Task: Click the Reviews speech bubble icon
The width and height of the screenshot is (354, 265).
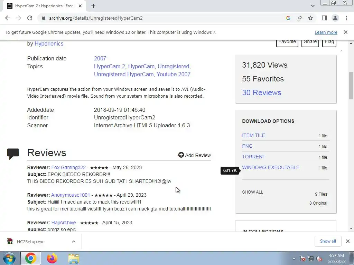Action: pyautogui.click(x=13, y=154)
